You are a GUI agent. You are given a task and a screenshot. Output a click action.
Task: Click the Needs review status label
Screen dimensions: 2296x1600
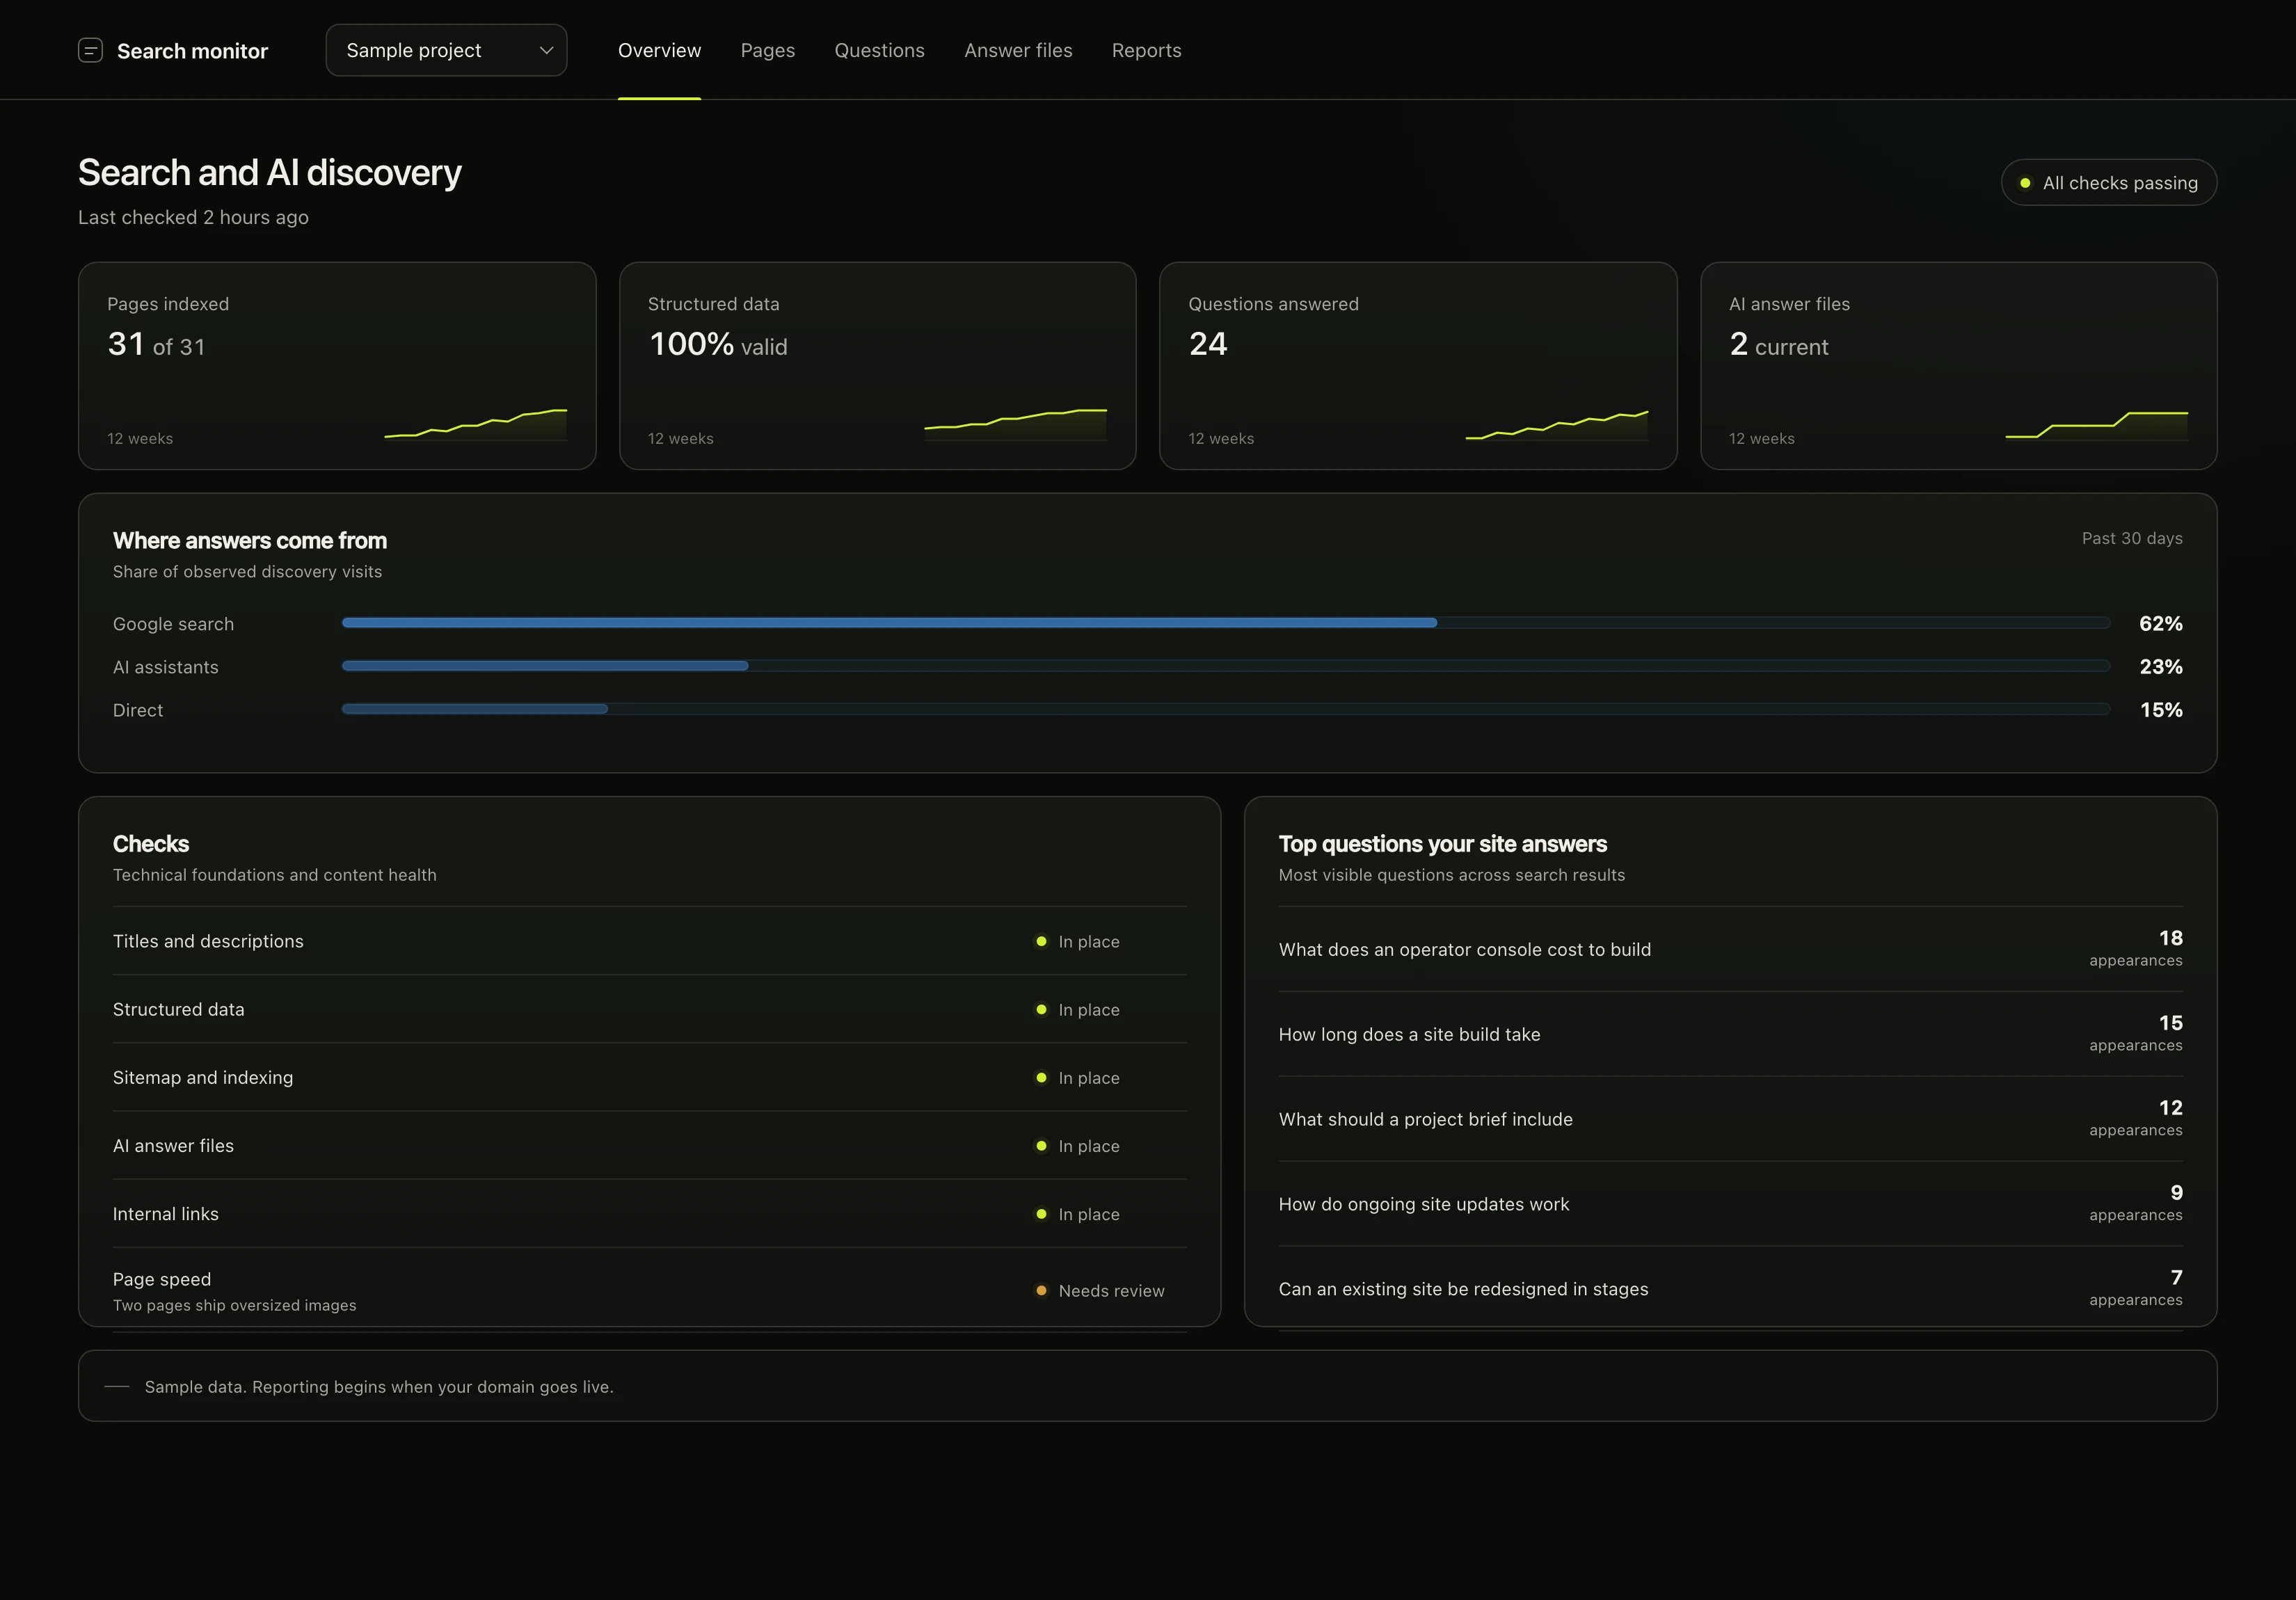tap(1111, 1290)
